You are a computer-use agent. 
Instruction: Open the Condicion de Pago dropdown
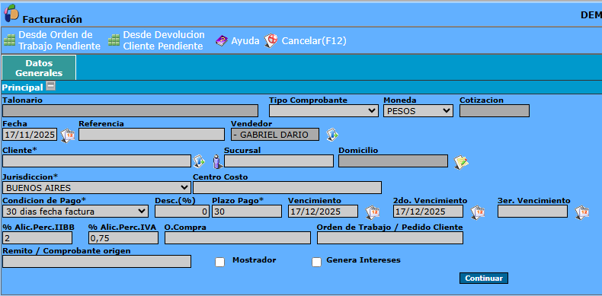click(75, 212)
